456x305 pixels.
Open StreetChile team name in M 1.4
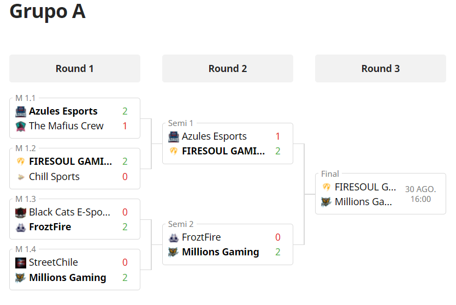tap(54, 262)
